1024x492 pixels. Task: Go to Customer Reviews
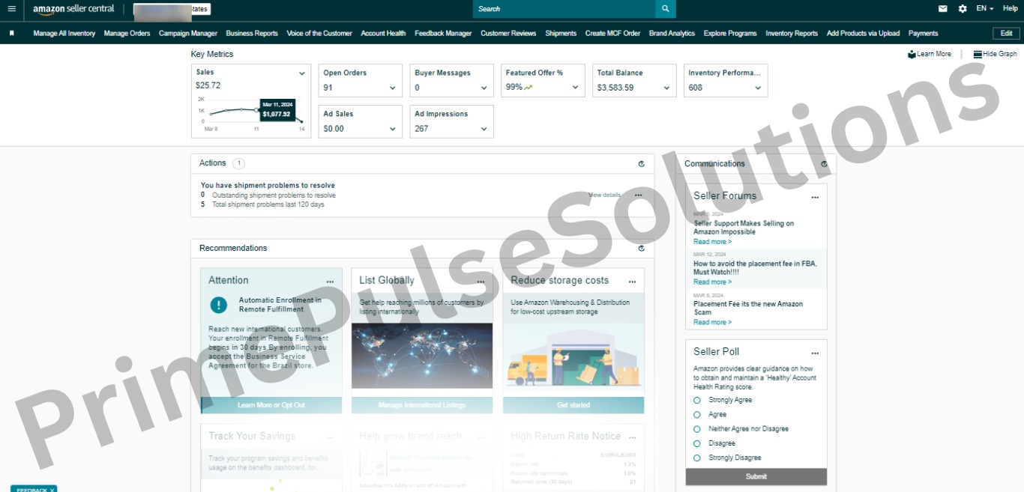[508, 33]
